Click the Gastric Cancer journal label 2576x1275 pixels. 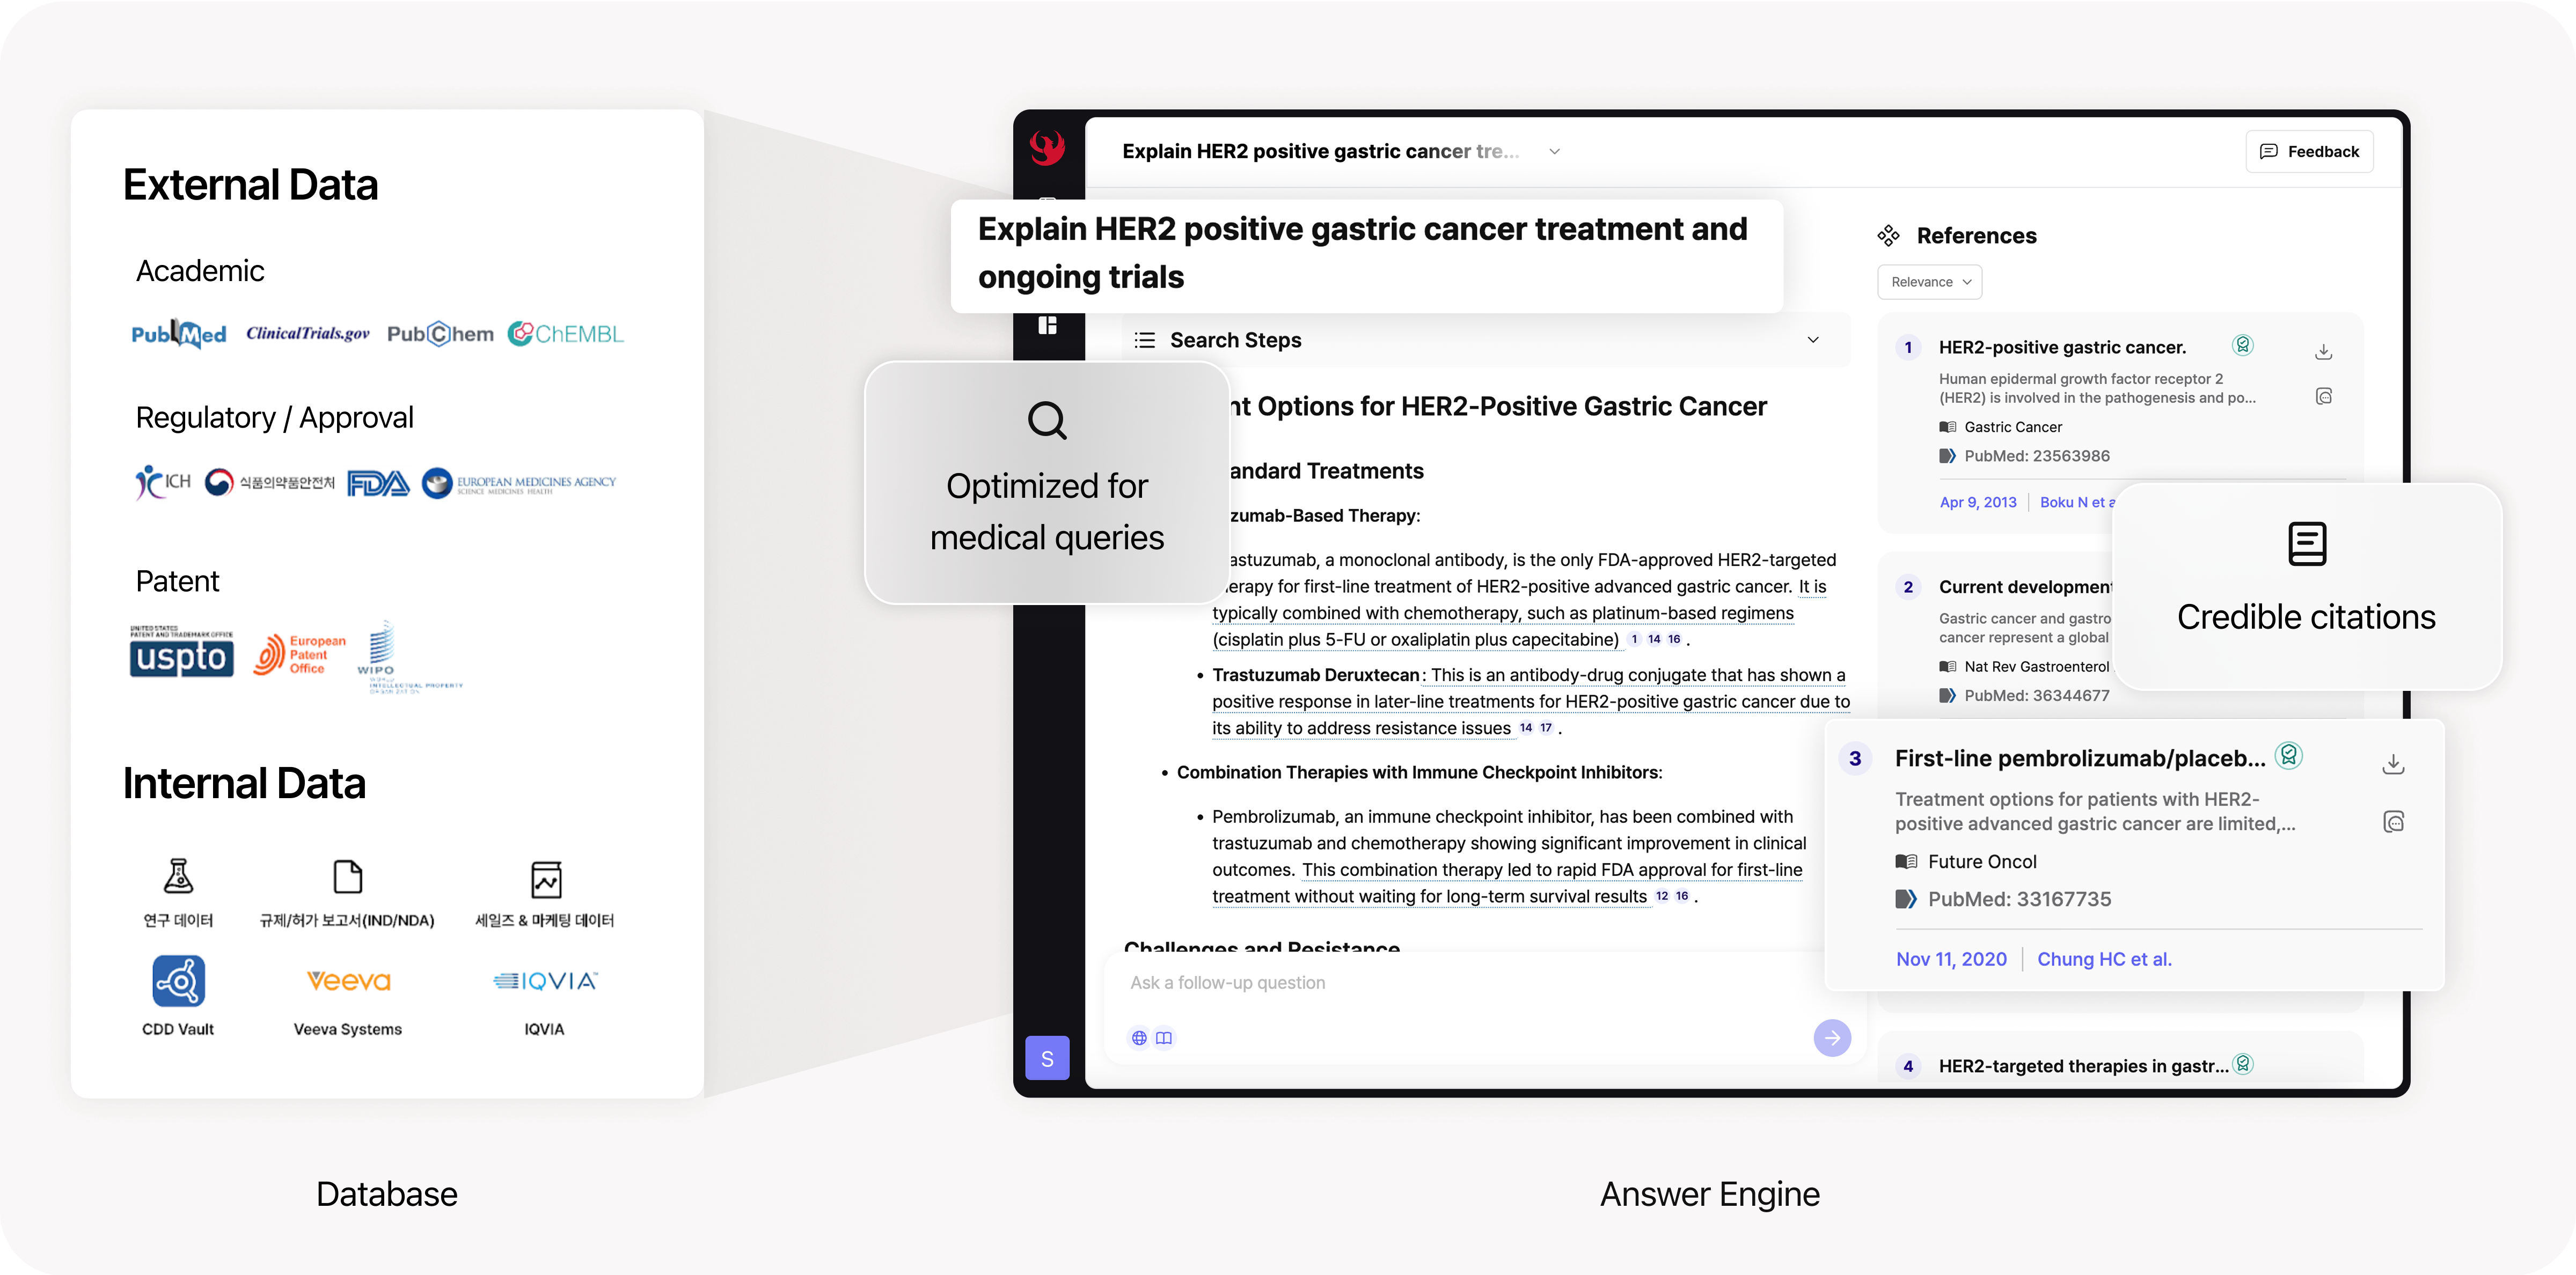pyautogui.click(x=2013, y=426)
